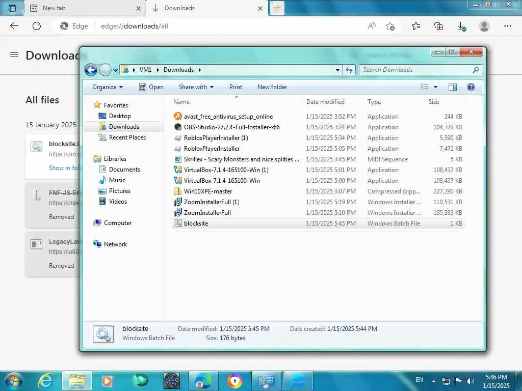Click the Edge profile avatar
This screenshot has width=522, height=391.
(484, 26)
